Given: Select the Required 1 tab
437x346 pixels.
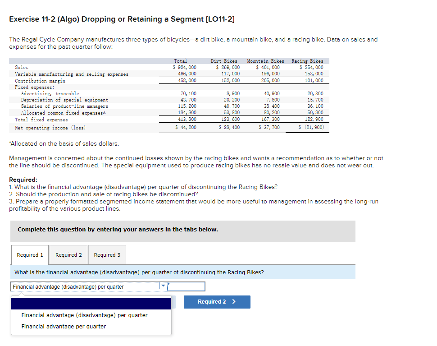Looking at the screenshot, I should pos(29,254).
